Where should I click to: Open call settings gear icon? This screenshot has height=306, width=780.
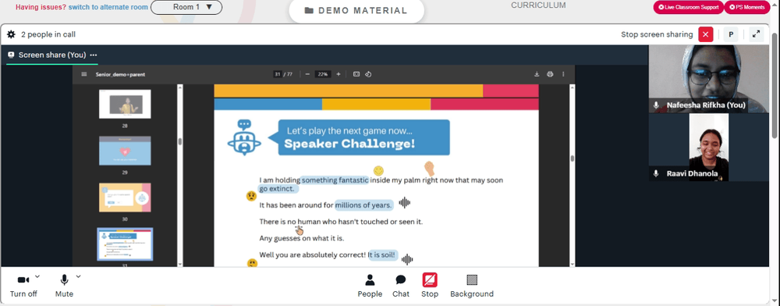11,34
